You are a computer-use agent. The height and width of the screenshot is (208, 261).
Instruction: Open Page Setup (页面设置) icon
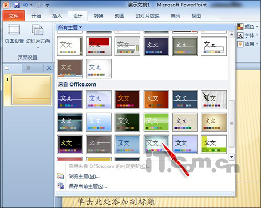tap(14, 30)
